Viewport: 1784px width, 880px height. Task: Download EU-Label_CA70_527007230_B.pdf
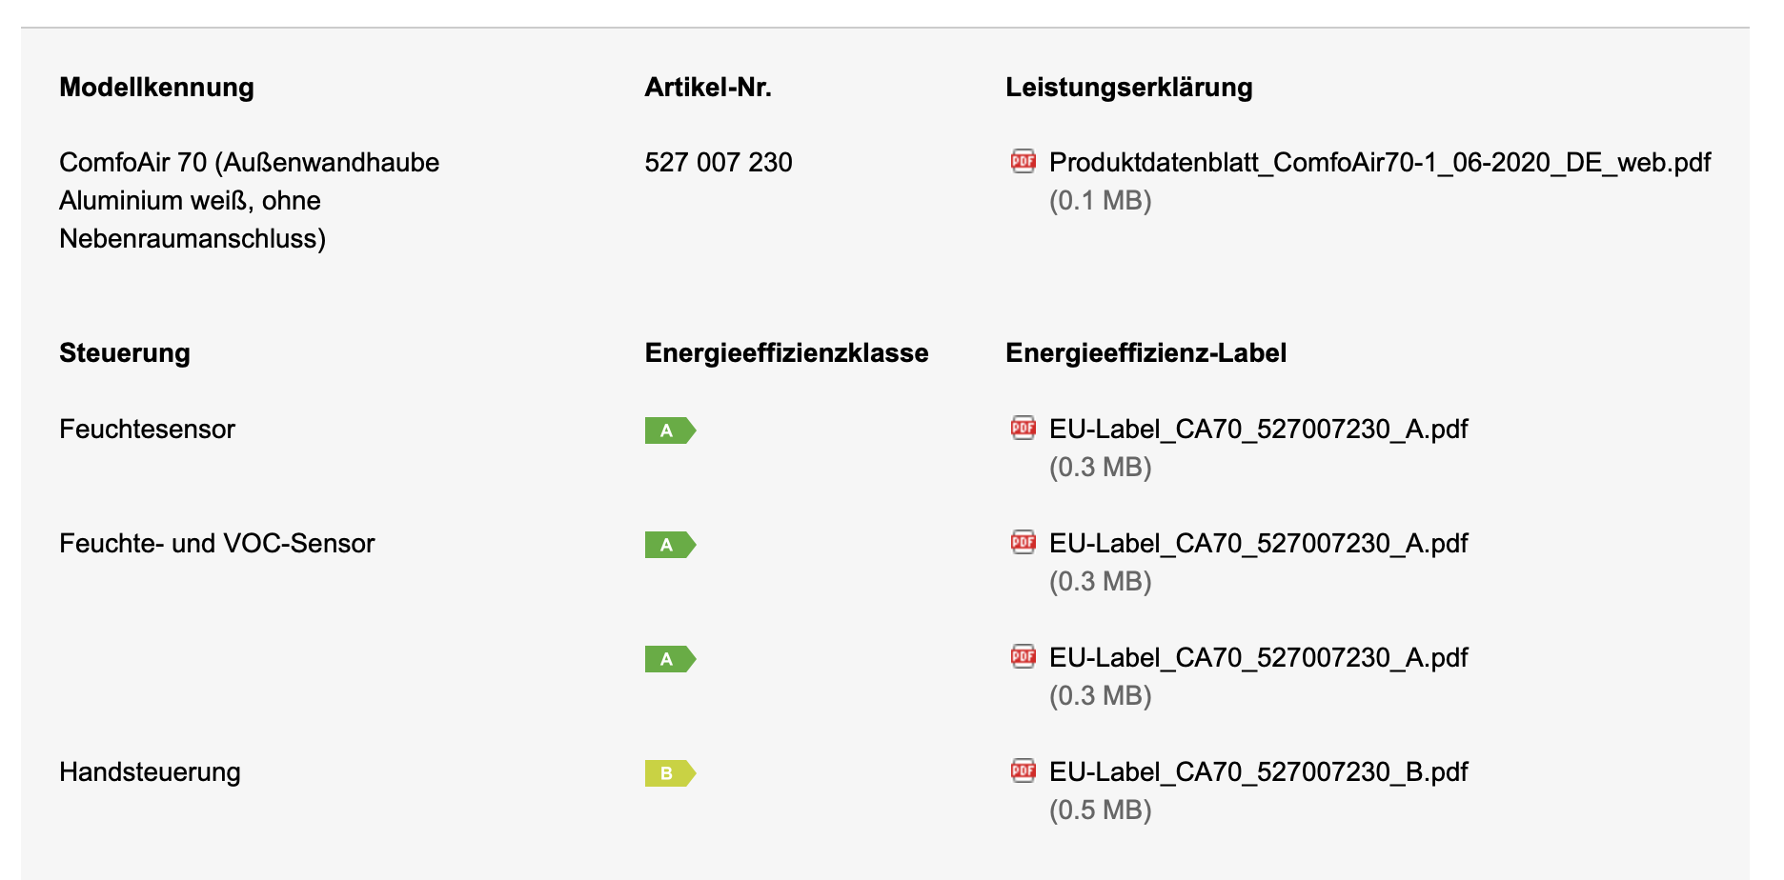click(x=1258, y=772)
